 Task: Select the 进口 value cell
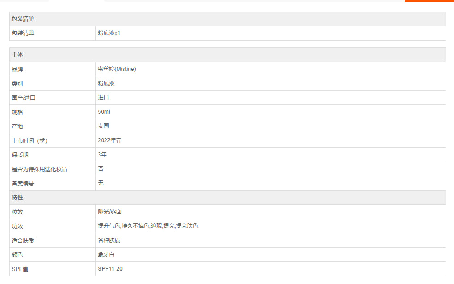click(x=103, y=98)
